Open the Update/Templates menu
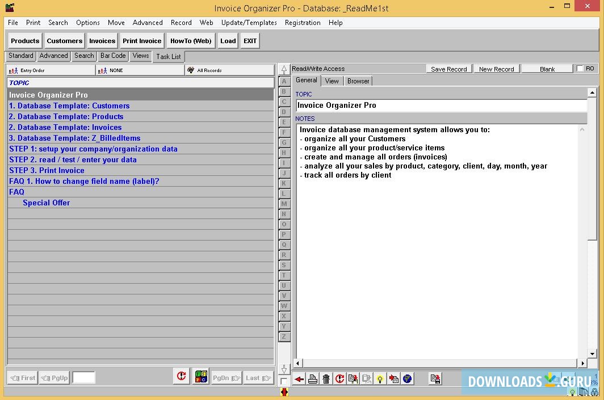The image size is (604, 400). click(x=249, y=23)
